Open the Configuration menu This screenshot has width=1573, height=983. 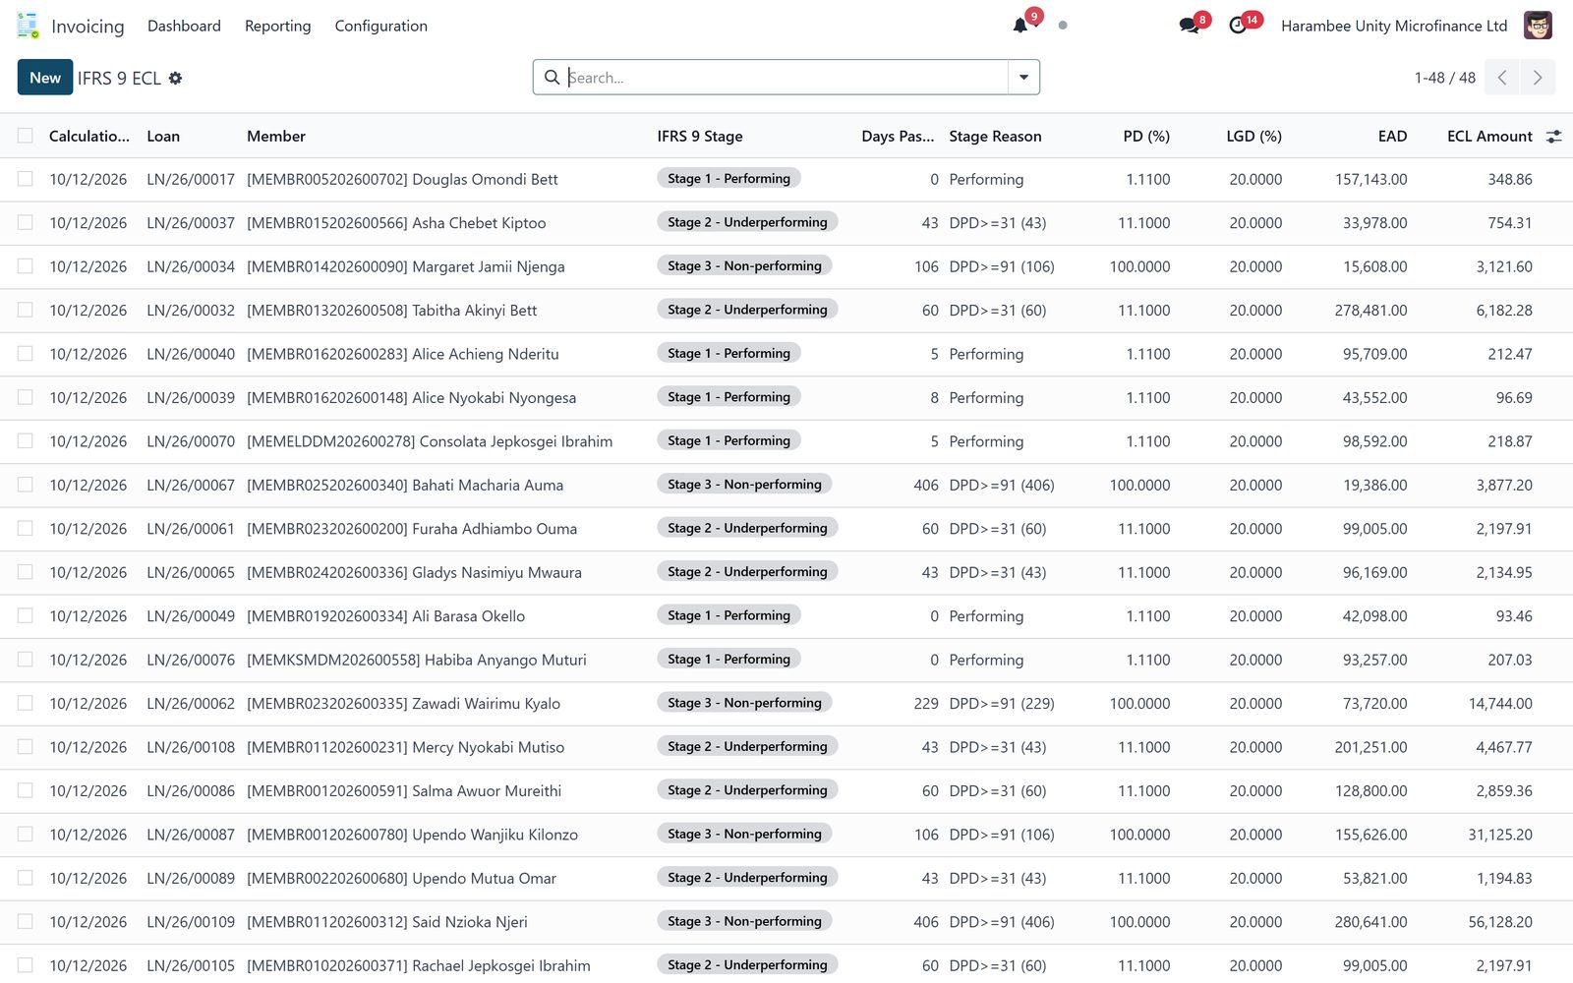point(380,26)
